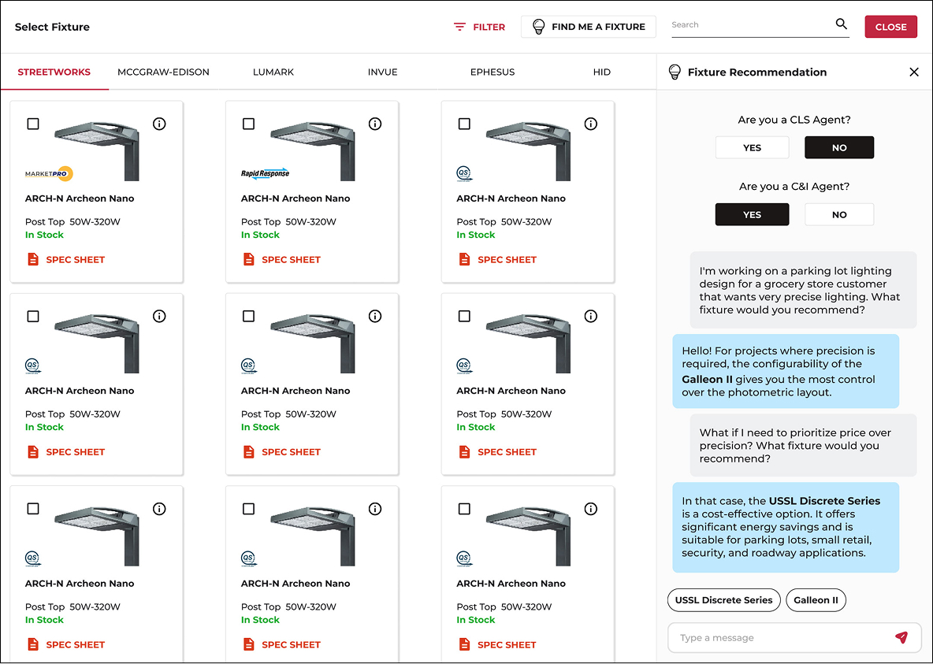Show info for the Rapid Response fixture card
The height and width of the screenshot is (664, 933).
375,124
